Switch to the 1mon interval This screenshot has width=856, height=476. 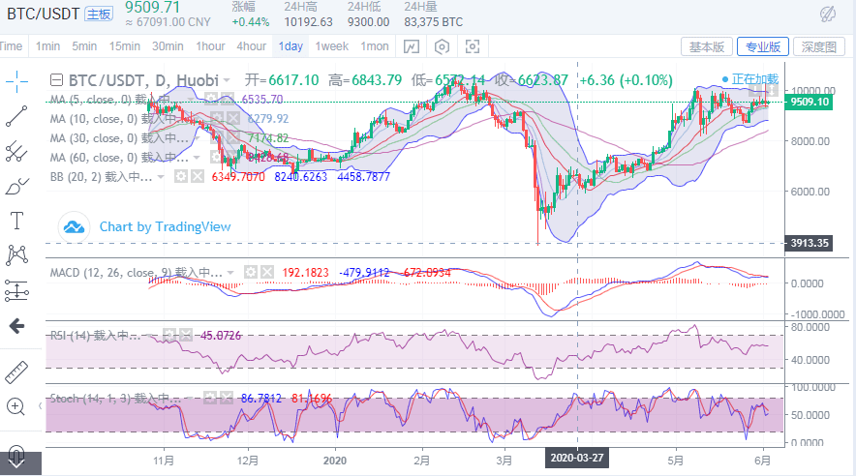[375, 46]
